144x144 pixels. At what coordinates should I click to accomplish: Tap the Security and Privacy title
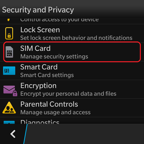(x=38, y=10)
